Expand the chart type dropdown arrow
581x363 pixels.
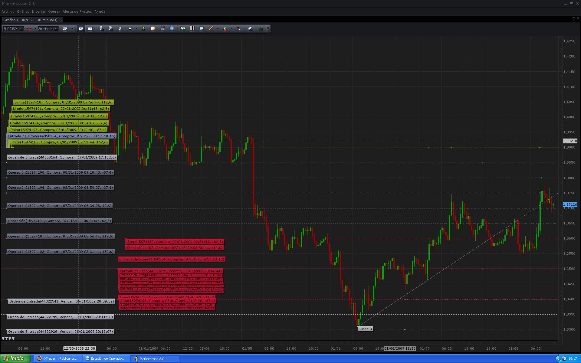72,29
